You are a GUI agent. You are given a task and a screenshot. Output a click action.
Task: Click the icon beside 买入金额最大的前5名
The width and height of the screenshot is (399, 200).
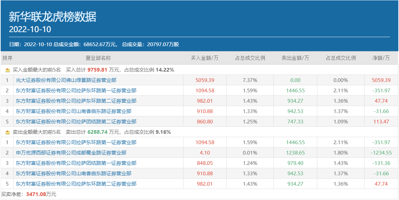8,70
